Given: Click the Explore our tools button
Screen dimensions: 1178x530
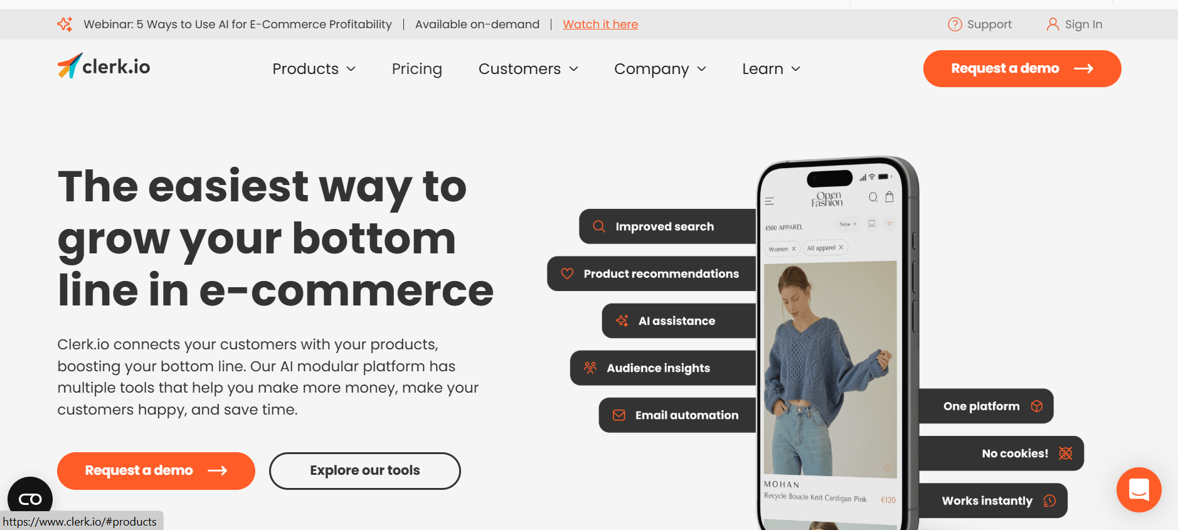Looking at the screenshot, I should pyautogui.click(x=365, y=470).
